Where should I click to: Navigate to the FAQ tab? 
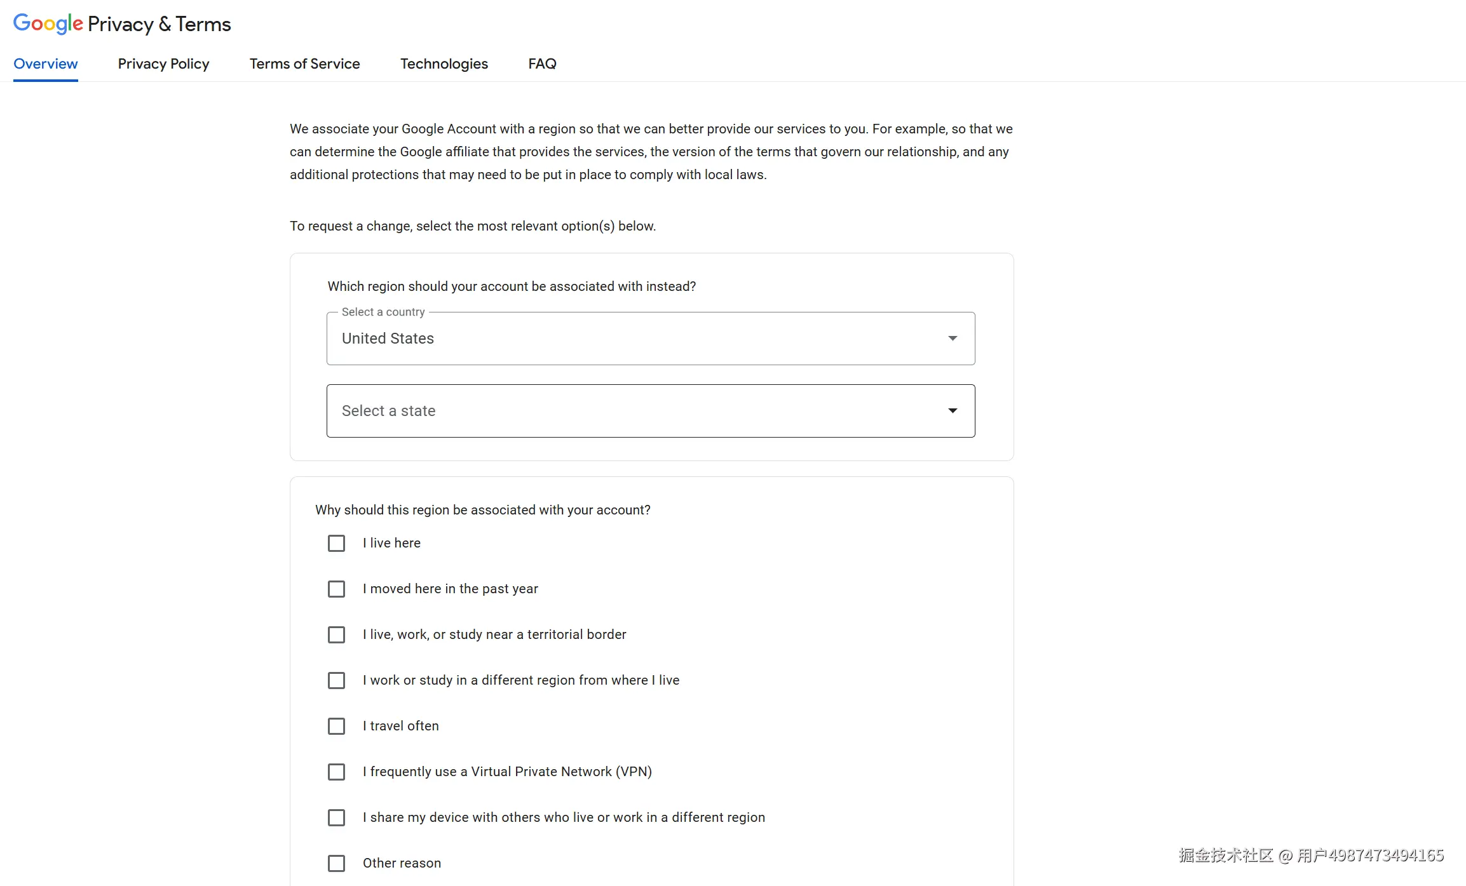point(542,64)
